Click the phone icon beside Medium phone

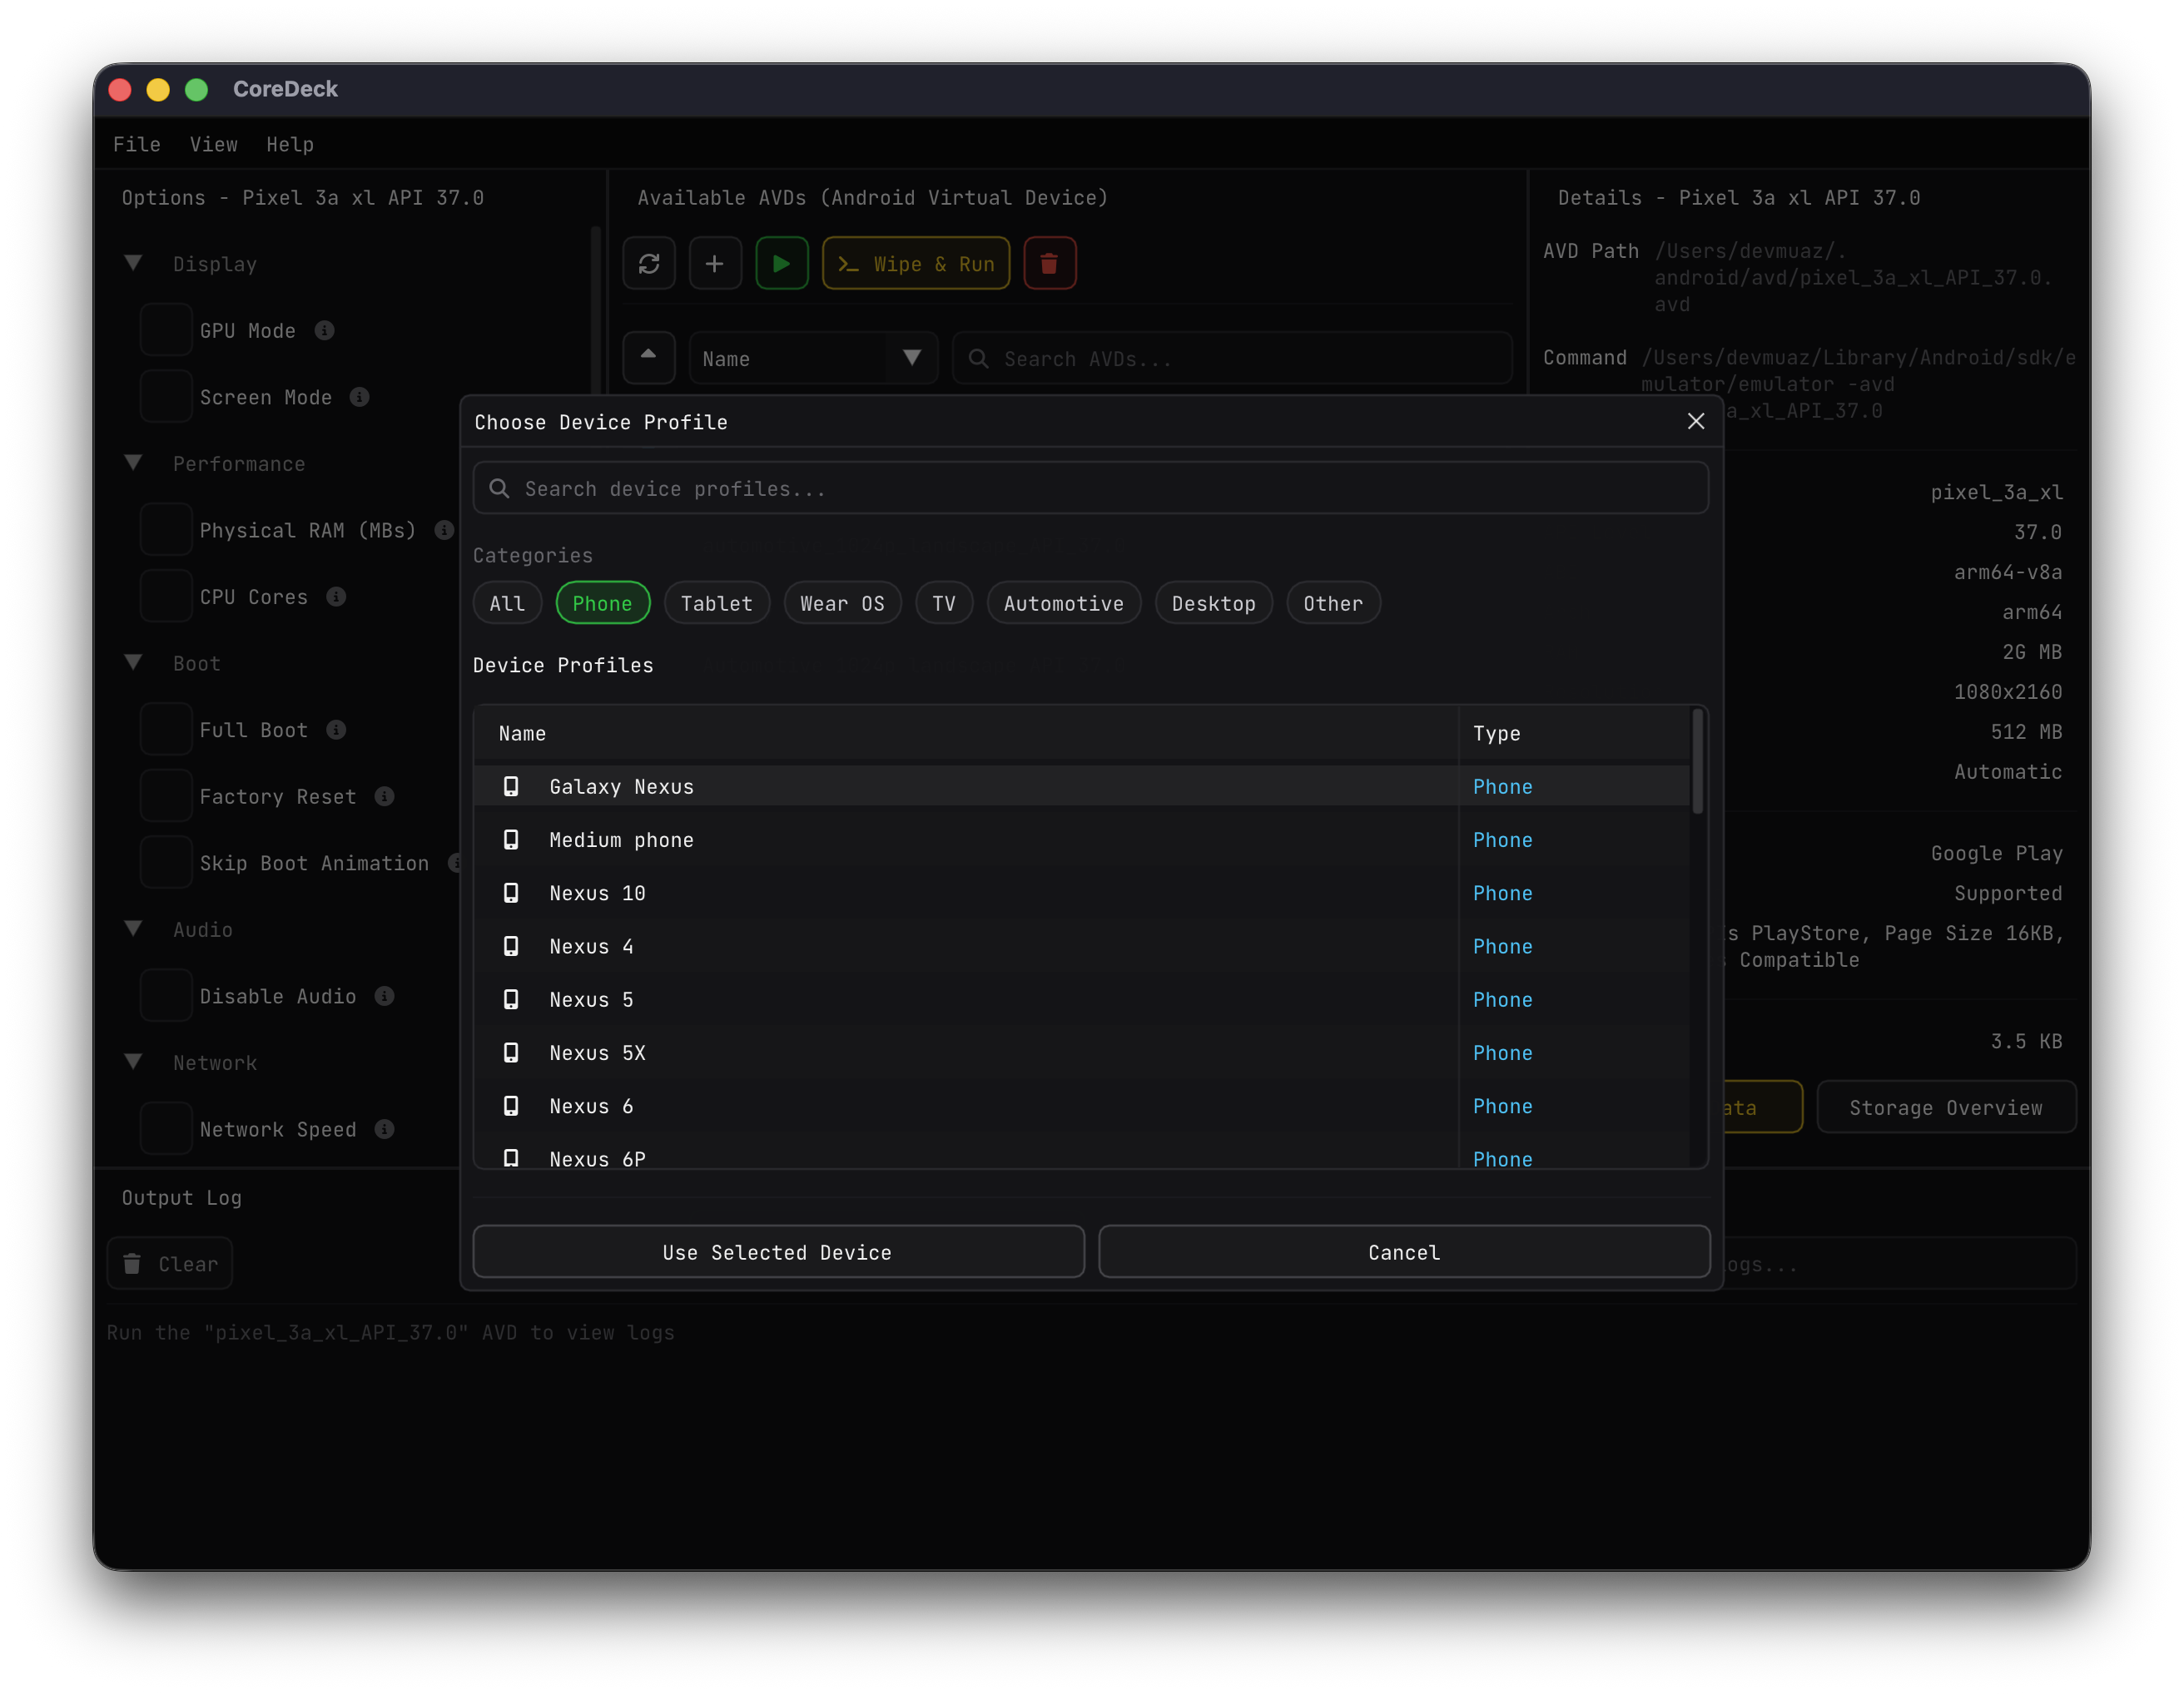click(511, 840)
